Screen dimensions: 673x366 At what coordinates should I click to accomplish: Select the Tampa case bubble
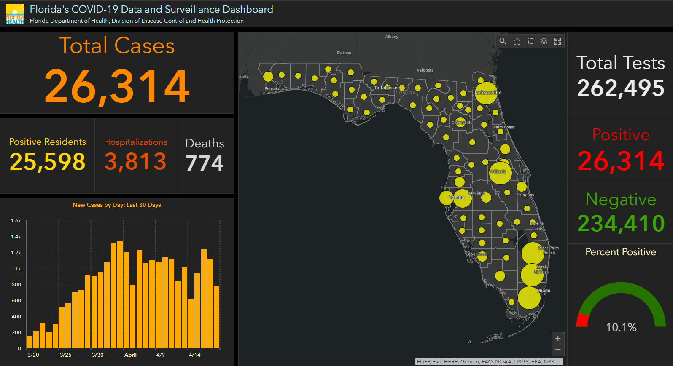463,198
